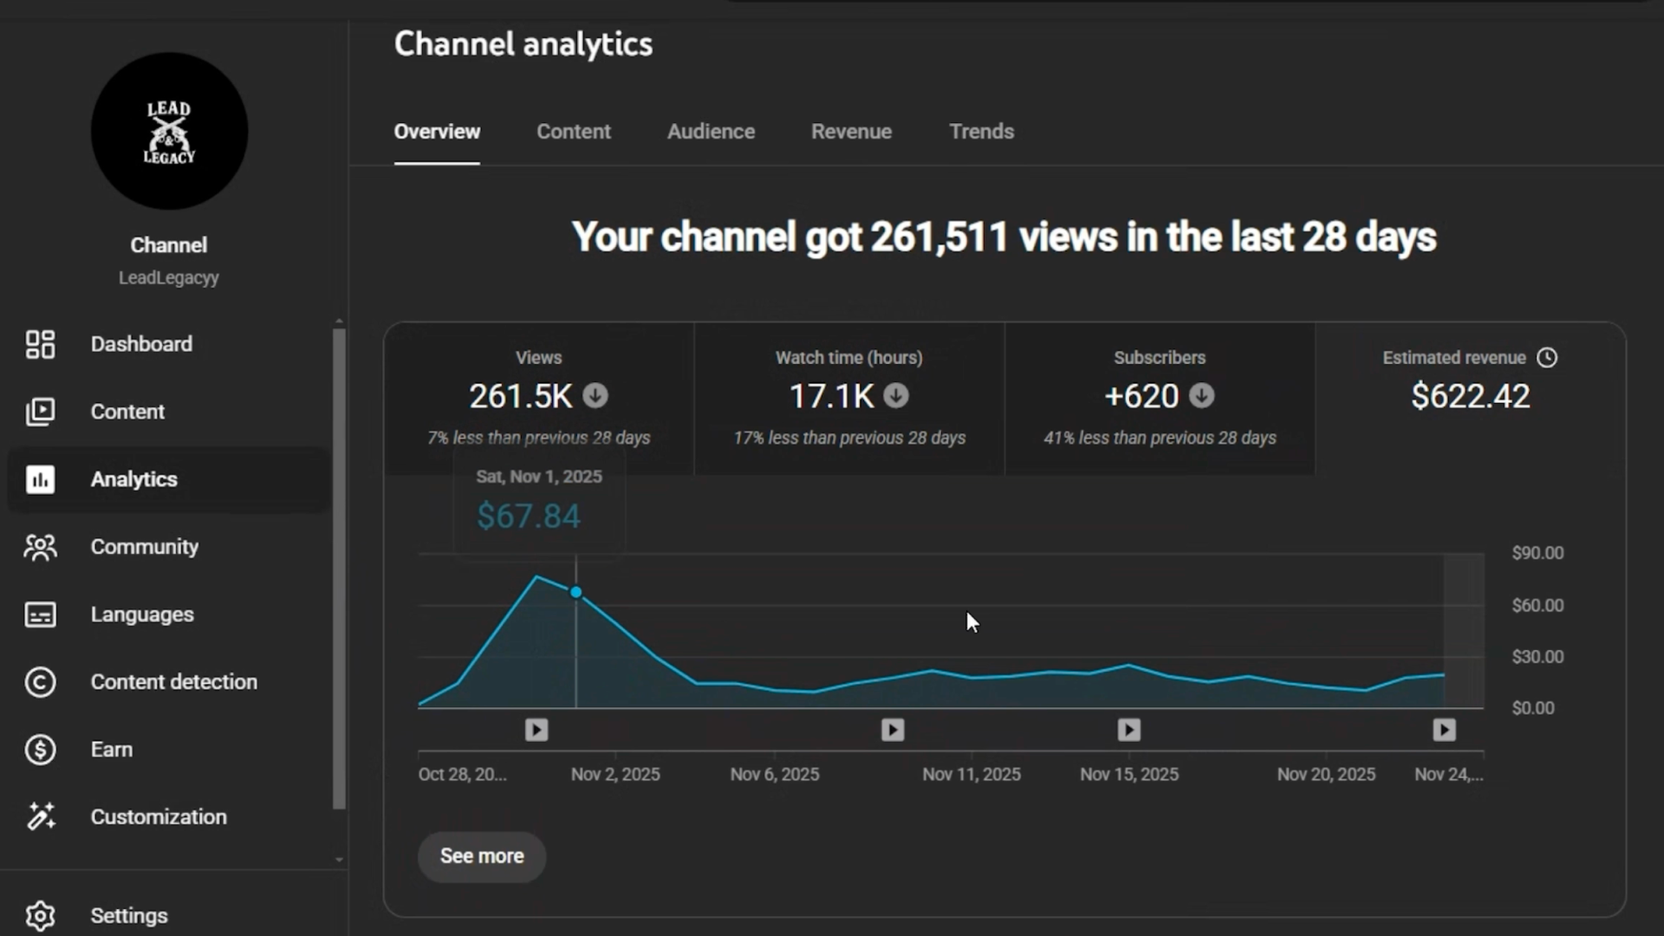This screenshot has width=1664, height=936.
Task: Open the Dashboard icon in sidebar
Action: (x=40, y=344)
